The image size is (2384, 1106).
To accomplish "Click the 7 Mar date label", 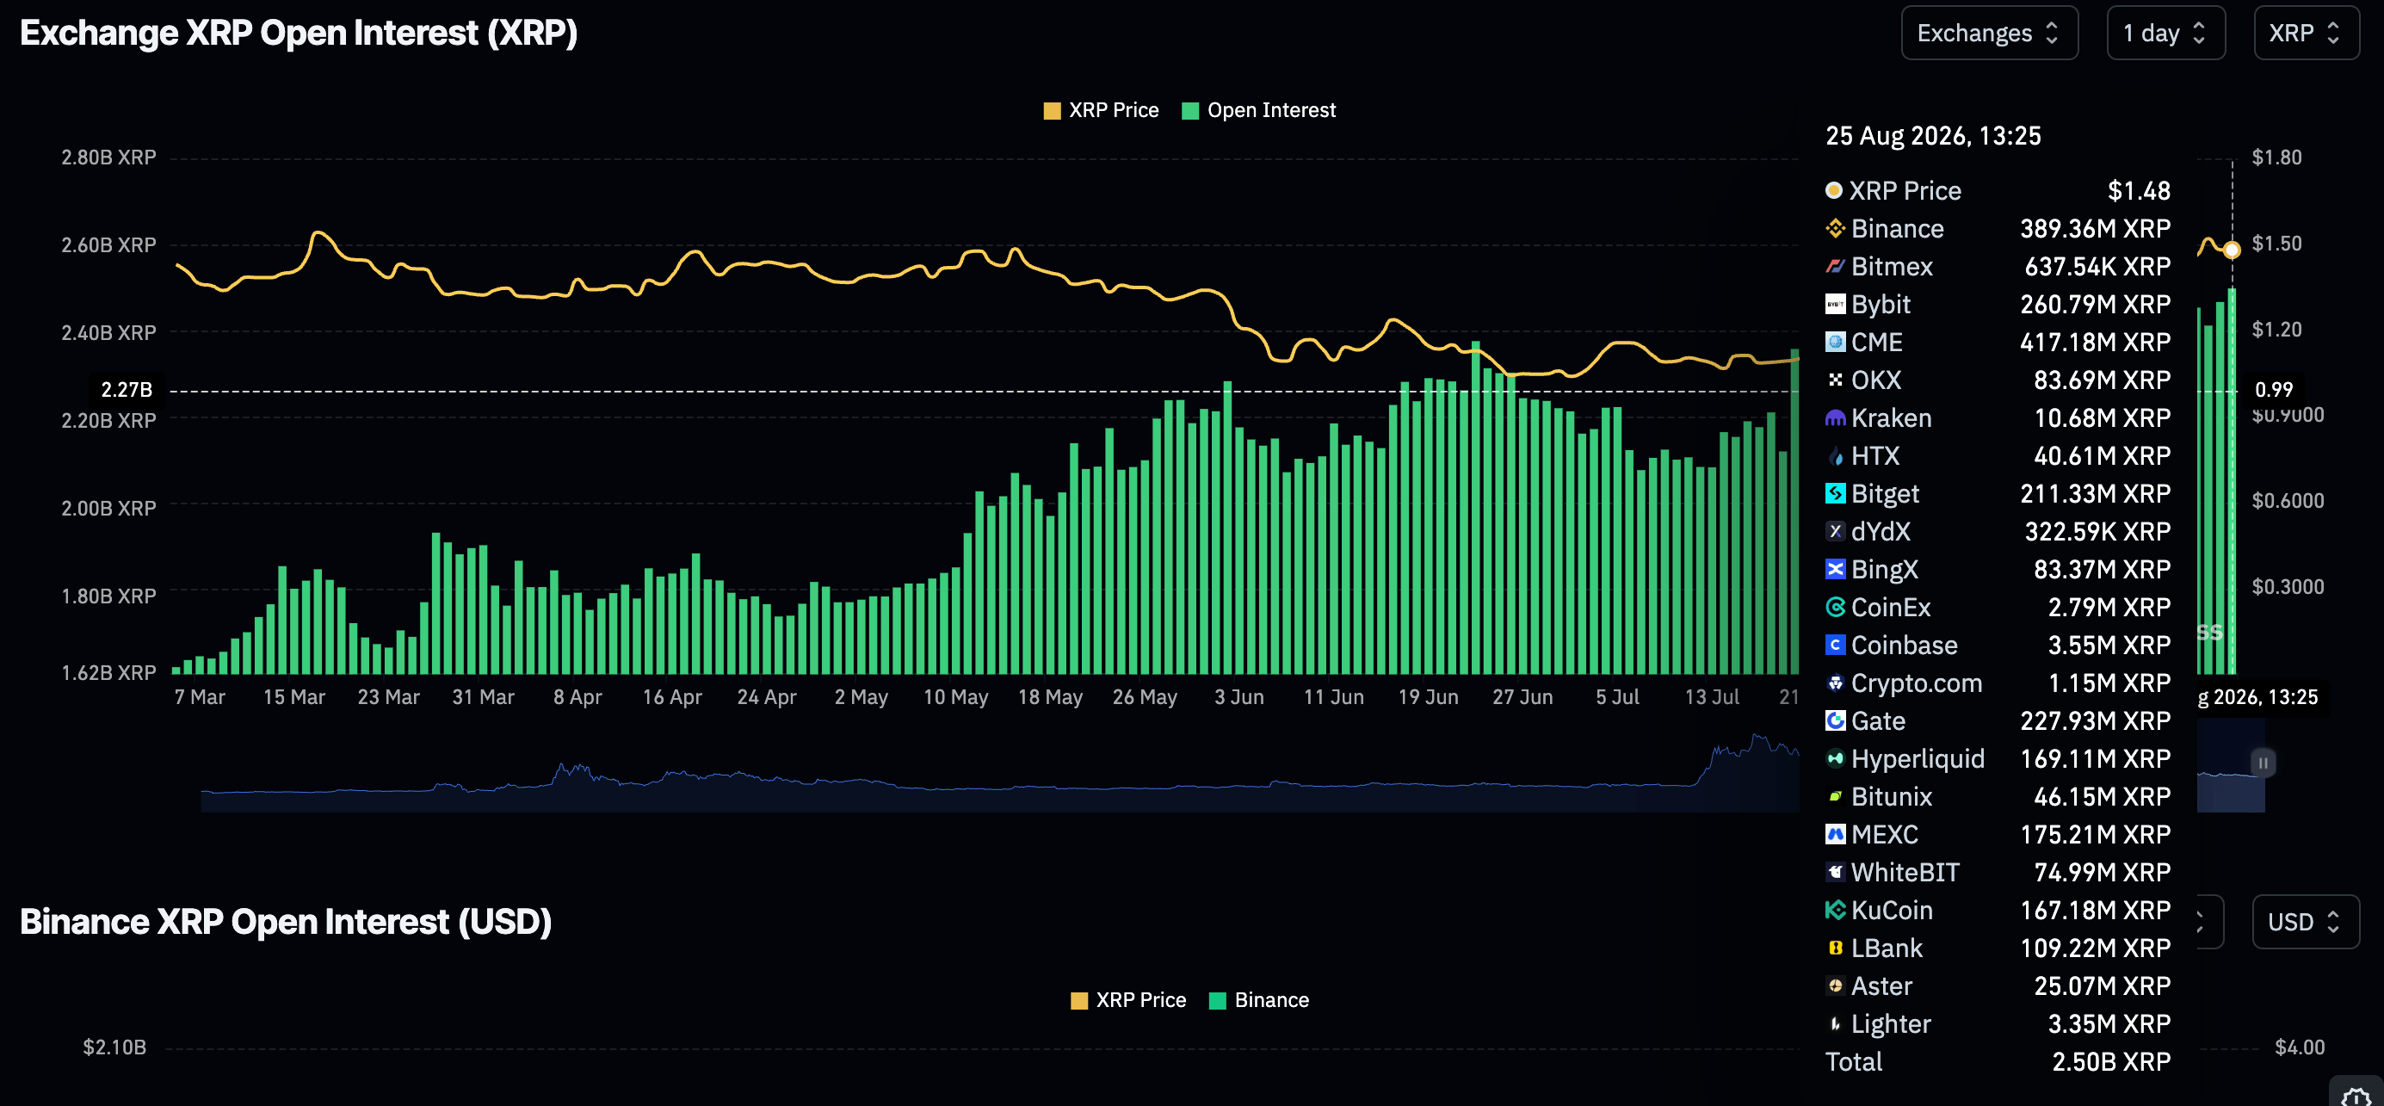I will point(199,697).
